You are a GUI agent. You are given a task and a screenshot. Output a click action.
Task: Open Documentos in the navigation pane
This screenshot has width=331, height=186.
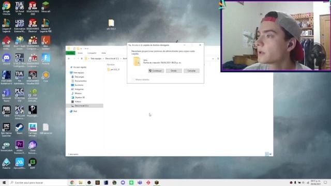coord(79,81)
